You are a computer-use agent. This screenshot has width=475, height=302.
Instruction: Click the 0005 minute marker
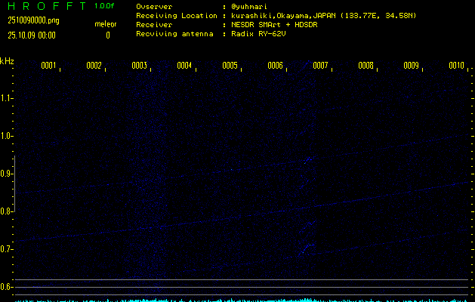coord(230,66)
